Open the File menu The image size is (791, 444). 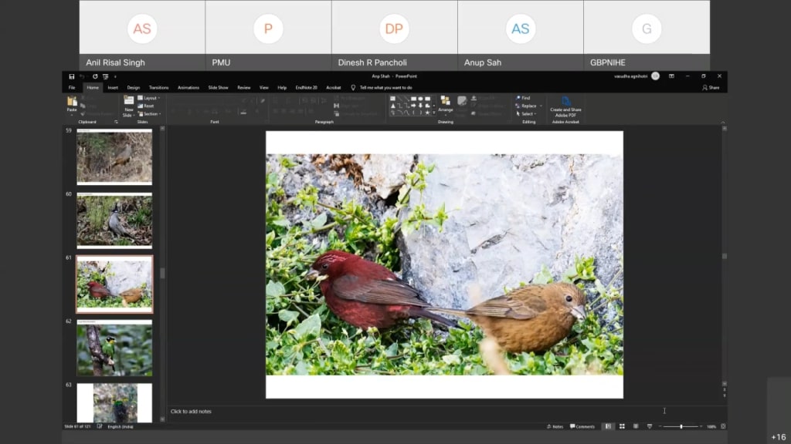[72, 88]
